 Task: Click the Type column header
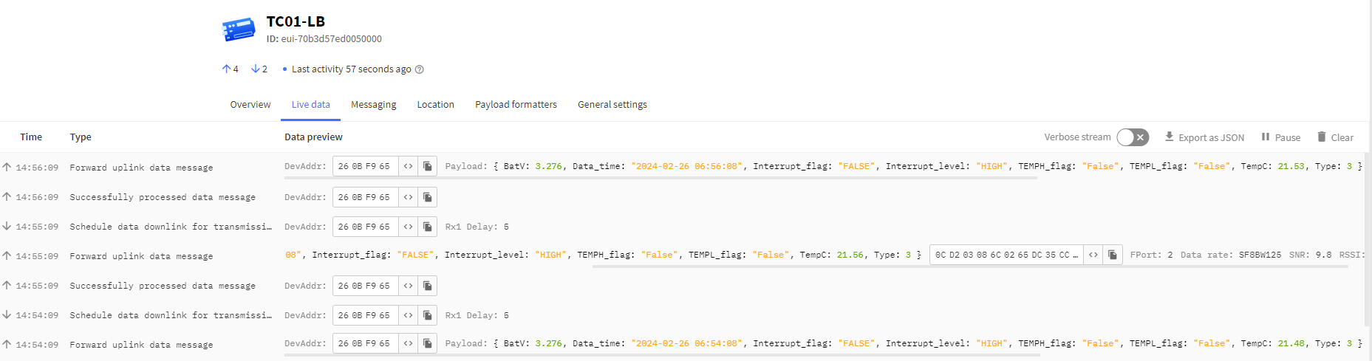coord(81,137)
